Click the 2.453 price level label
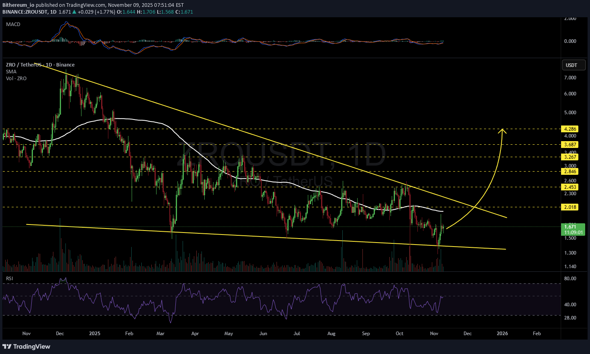The height and width of the screenshot is (354, 590). click(x=570, y=187)
